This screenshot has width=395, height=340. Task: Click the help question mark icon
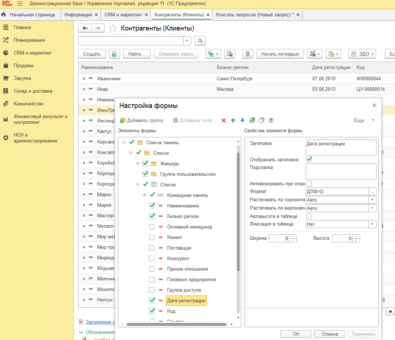pyautogui.click(x=271, y=120)
